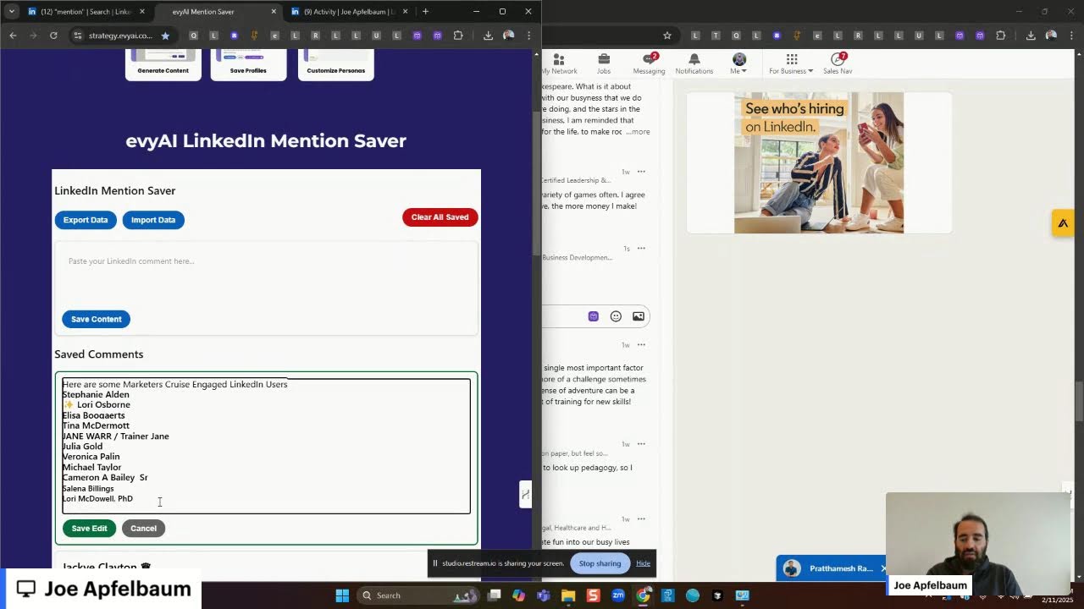The width and height of the screenshot is (1084, 609).
Task: Close the Pratthamesh Ra... chat popup
Action: coord(883,568)
